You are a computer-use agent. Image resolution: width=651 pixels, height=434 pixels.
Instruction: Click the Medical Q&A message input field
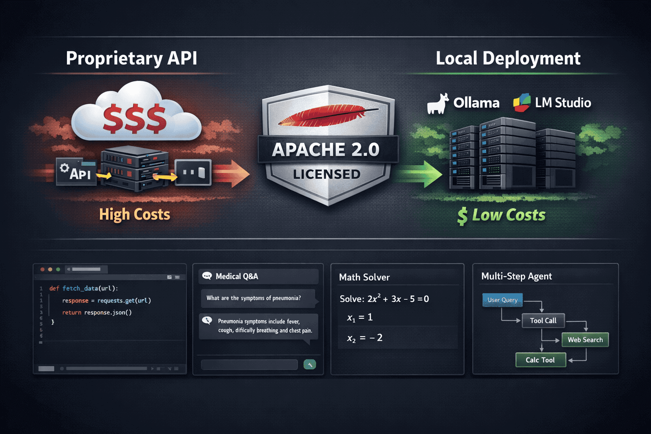(249, 364)
